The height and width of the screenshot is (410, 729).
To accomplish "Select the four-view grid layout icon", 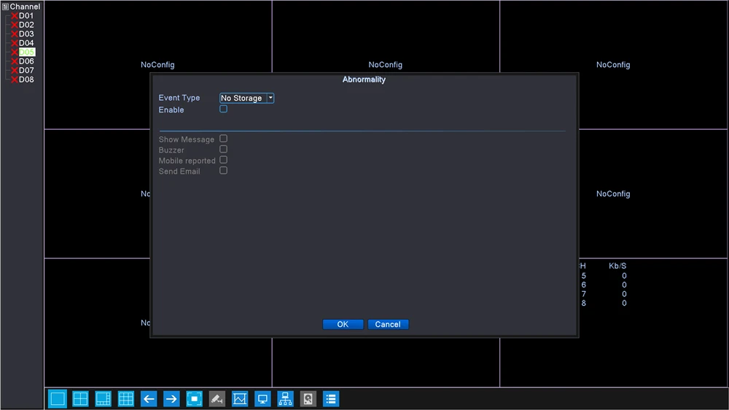I will (80, 399).
